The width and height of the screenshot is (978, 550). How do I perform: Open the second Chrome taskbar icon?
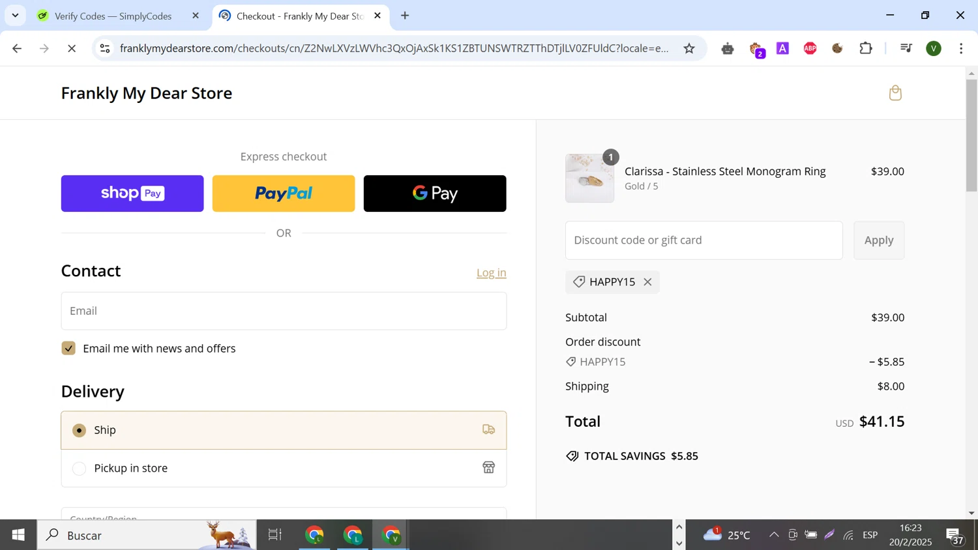[353, 535]
